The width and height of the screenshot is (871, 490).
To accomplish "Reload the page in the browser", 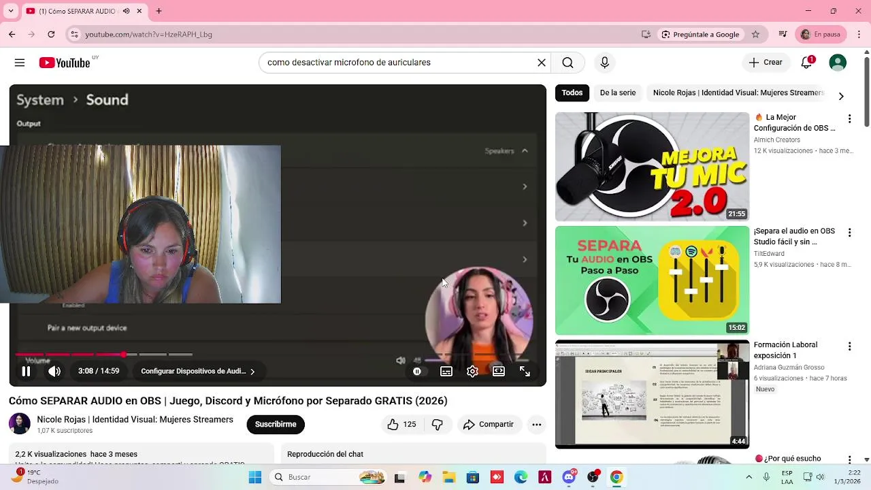I will [51, 34].
